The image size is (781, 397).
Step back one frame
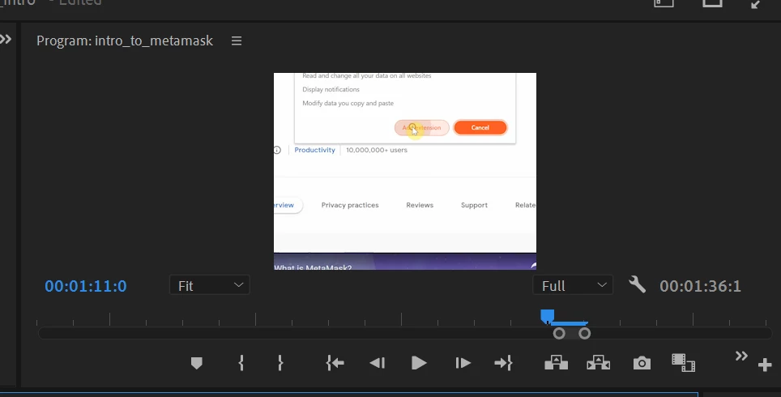(x=377, y=363)
